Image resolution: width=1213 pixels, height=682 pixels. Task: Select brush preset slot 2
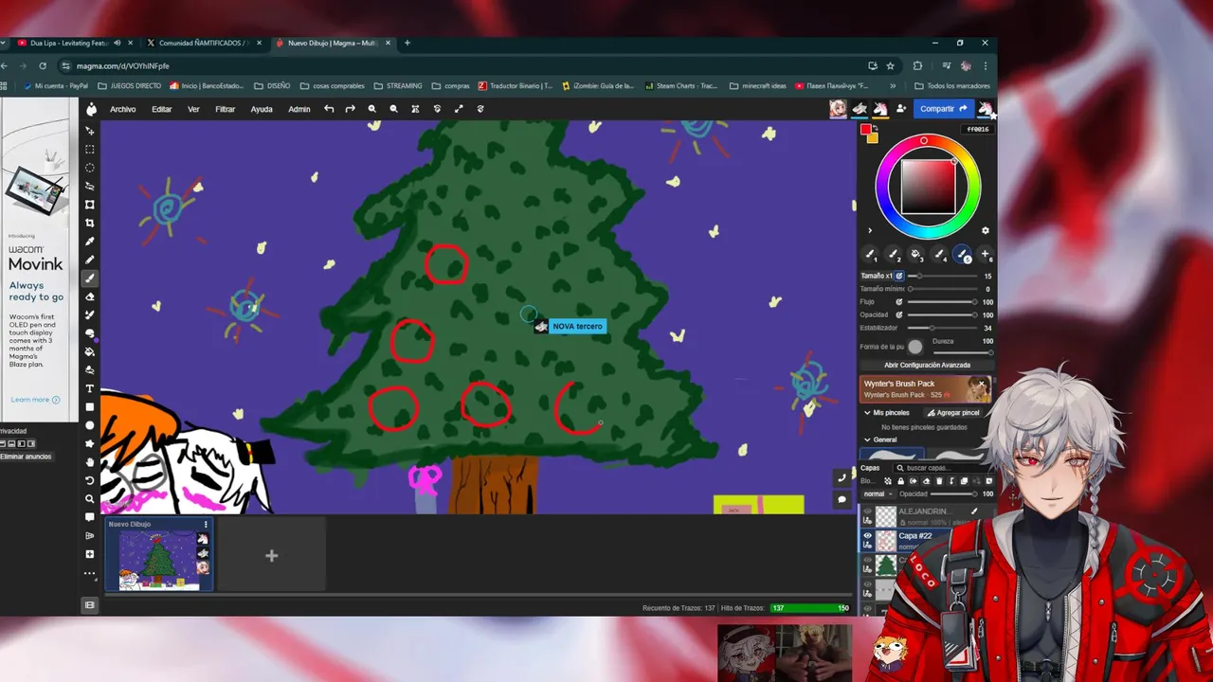pyautogui.click(x=893, y=254)
